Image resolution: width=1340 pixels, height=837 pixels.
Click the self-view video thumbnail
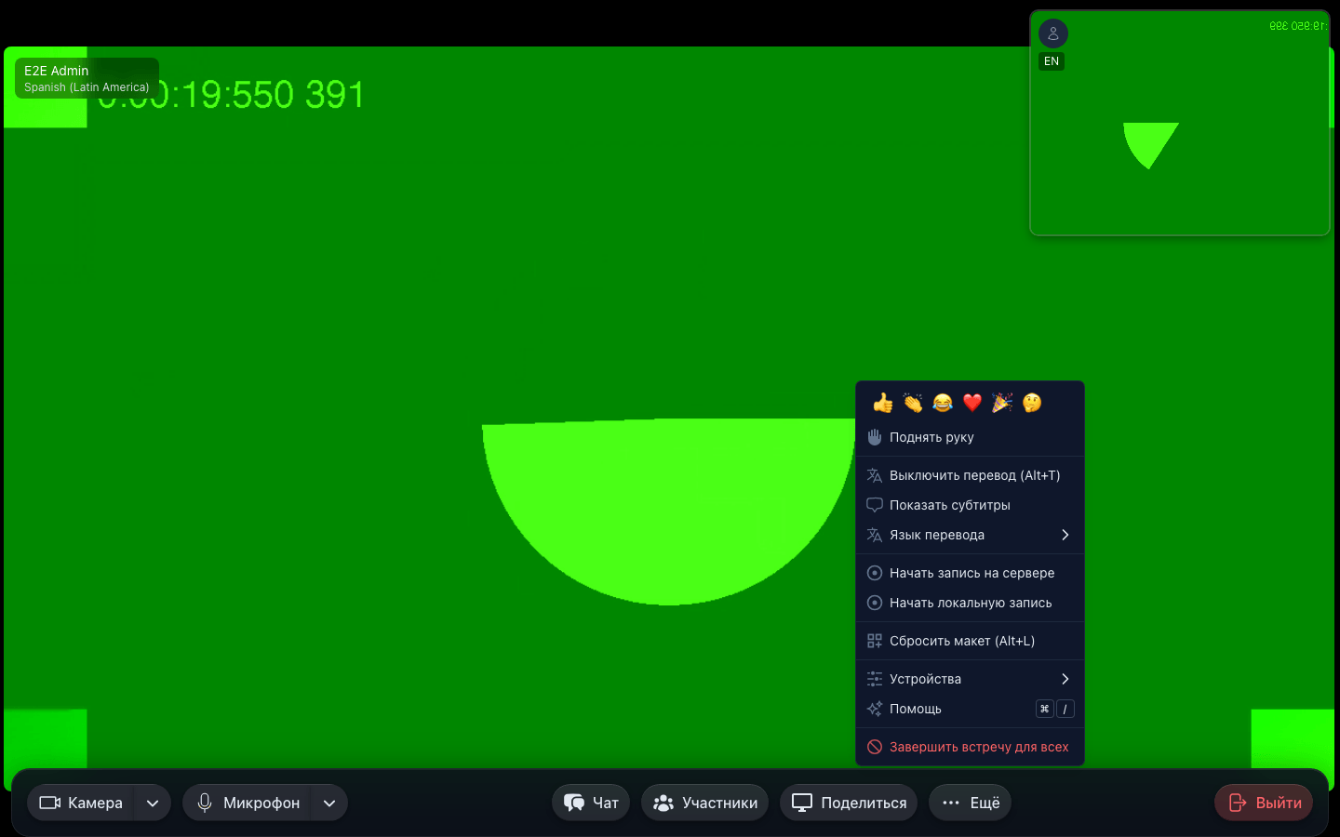tap(1180, 123)
